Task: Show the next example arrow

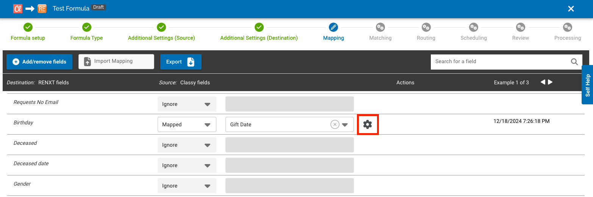Action: (x=550, y=82)
